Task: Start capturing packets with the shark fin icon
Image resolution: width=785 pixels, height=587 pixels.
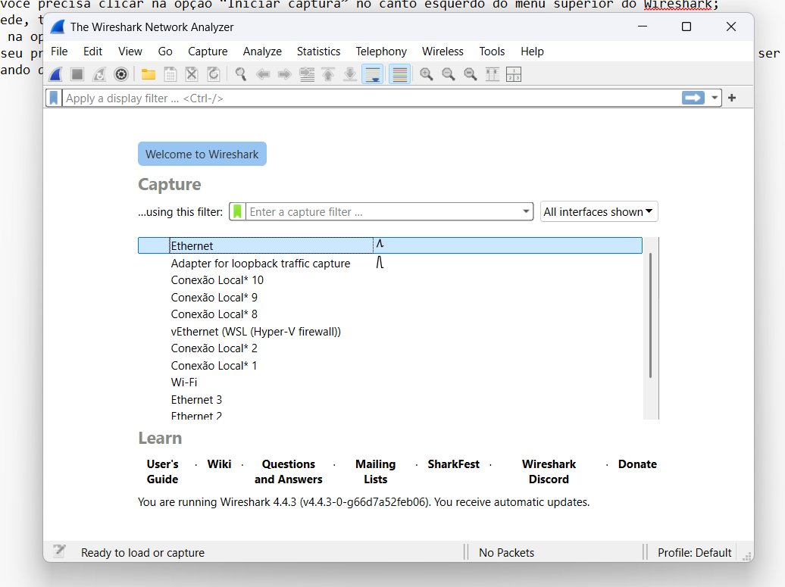Action: (x=55, y=74)
